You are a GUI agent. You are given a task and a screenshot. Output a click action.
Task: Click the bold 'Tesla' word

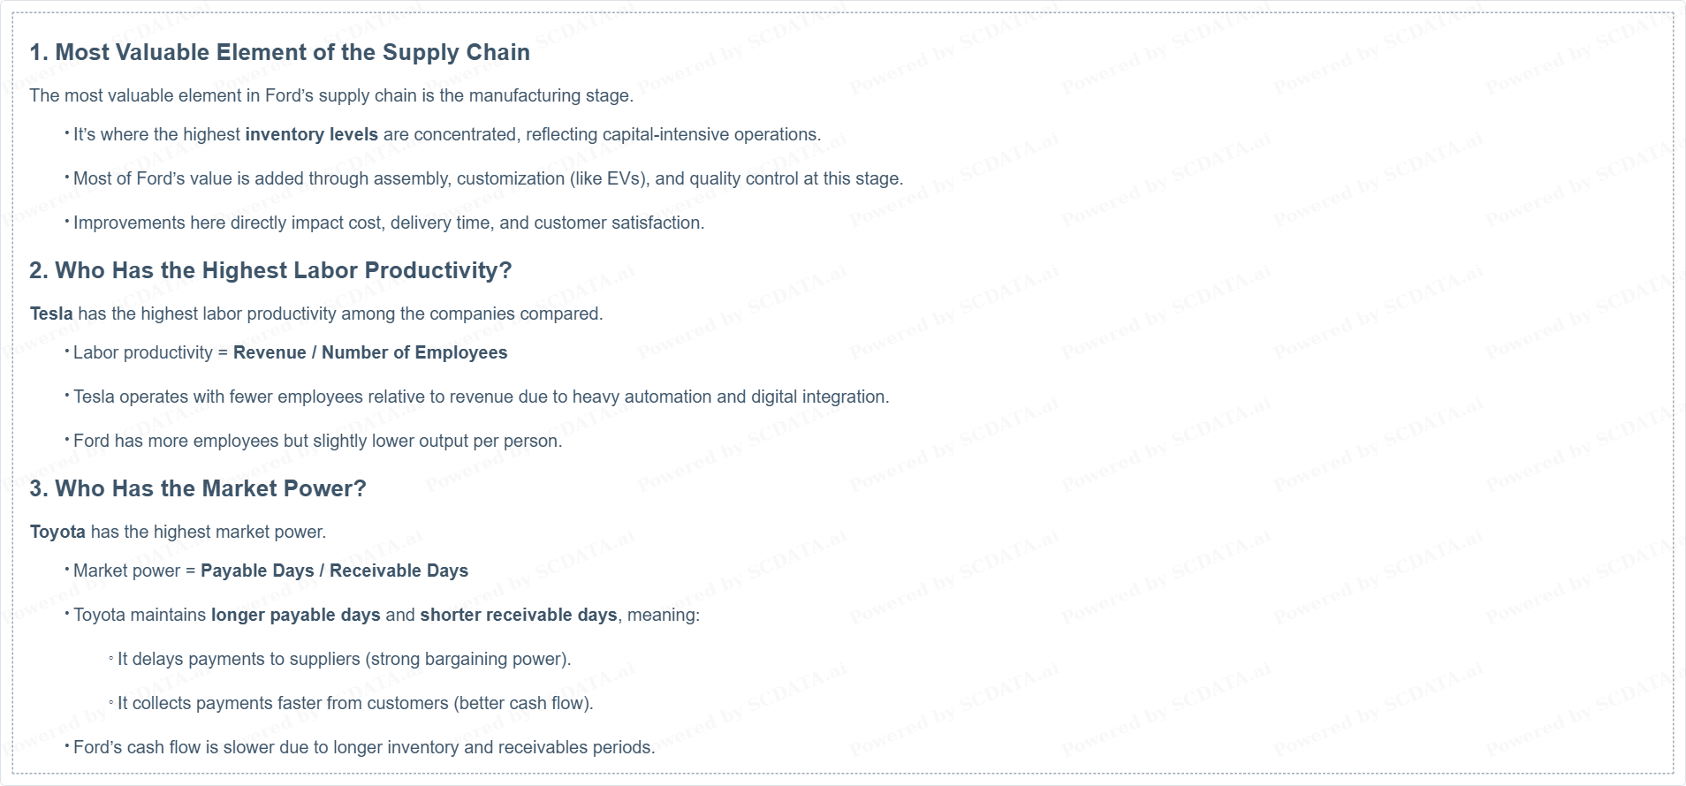pyautogui.click(x=51, y=314)
